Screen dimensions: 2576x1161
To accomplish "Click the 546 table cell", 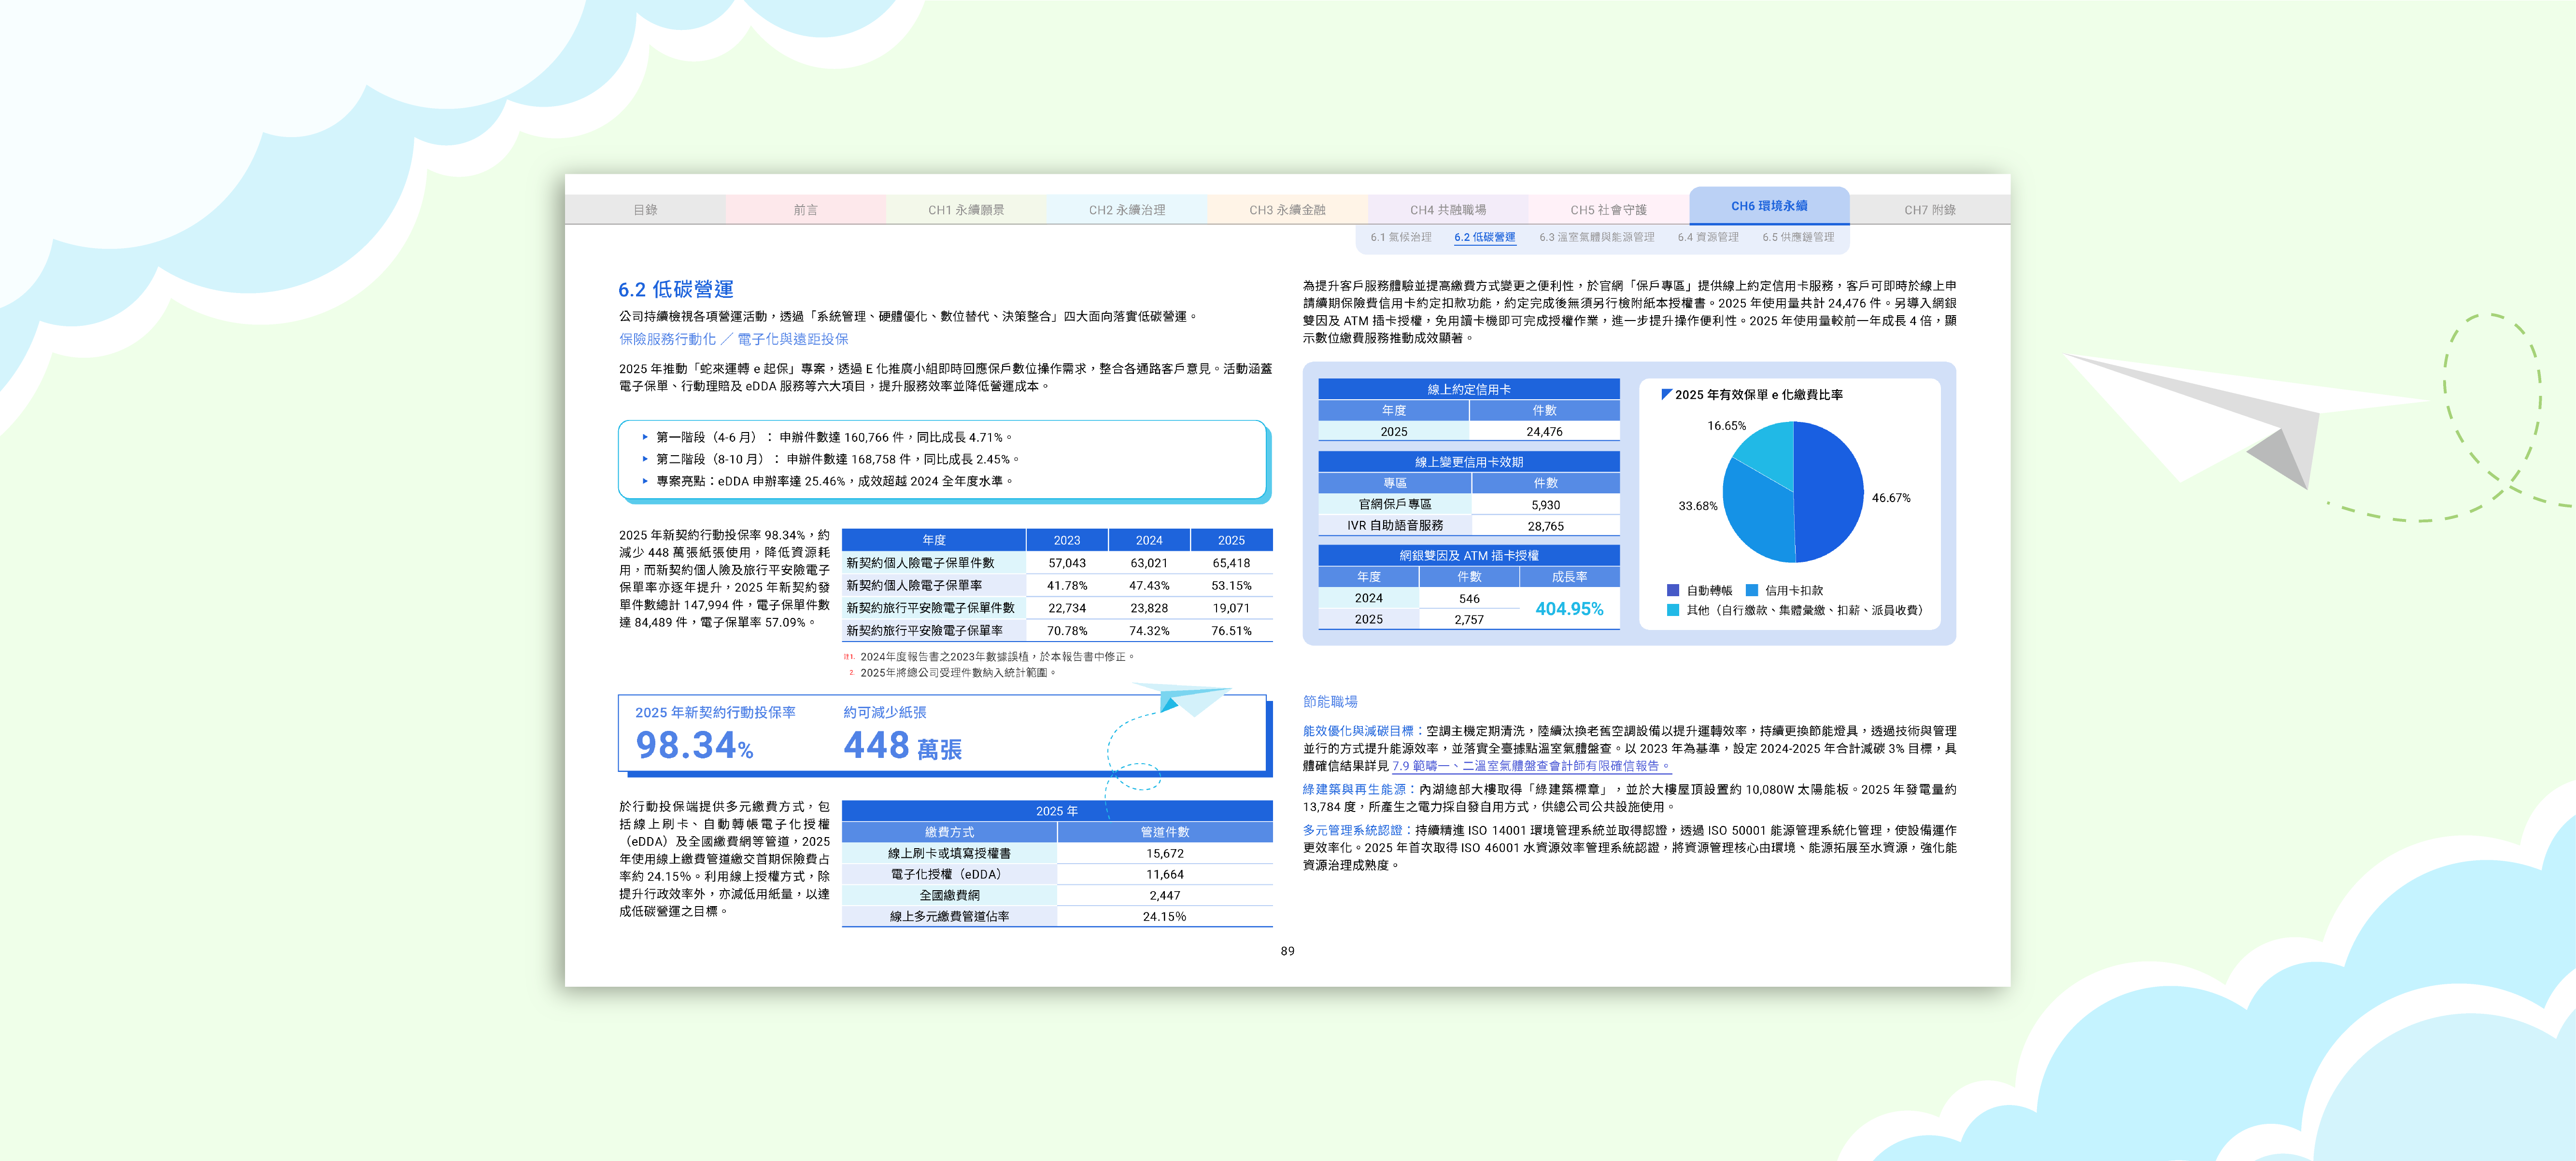I will pos(1469,599).
